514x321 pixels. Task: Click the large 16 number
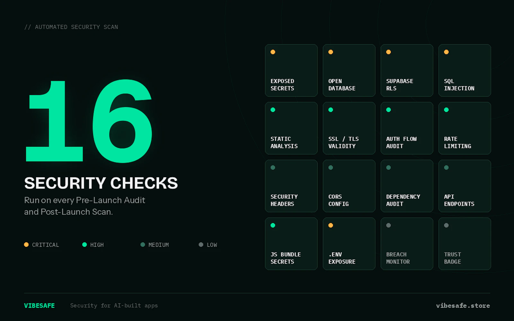pyautogui.click(x=89, y=121)
